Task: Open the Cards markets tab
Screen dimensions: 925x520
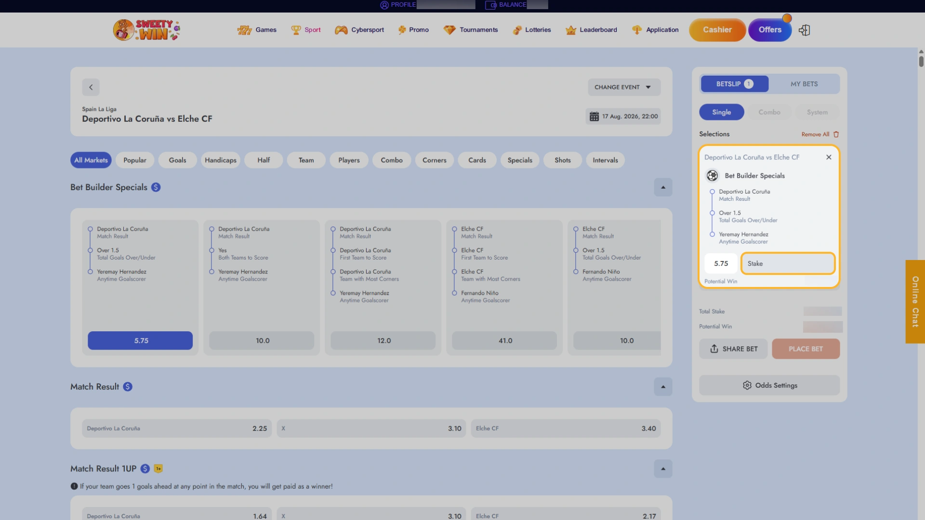Action: point(477,160)
